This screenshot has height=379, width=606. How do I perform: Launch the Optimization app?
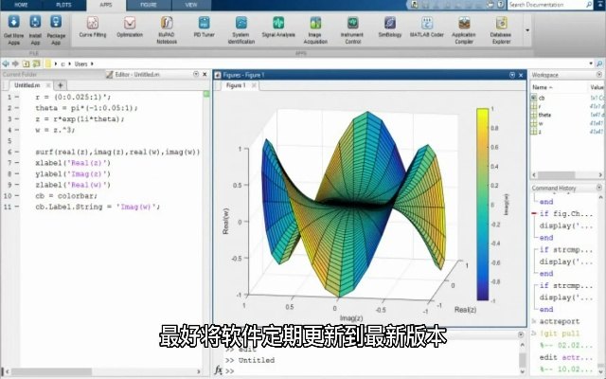tap(130, 27)
